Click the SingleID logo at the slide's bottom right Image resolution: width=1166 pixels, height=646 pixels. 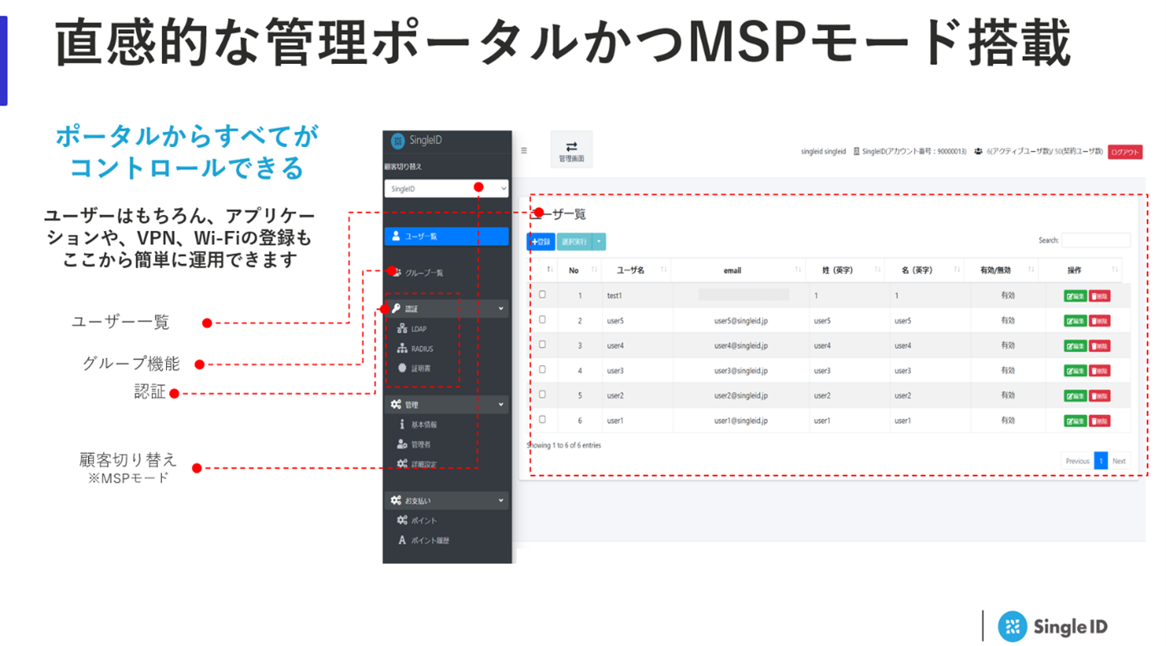(1052, 626)
